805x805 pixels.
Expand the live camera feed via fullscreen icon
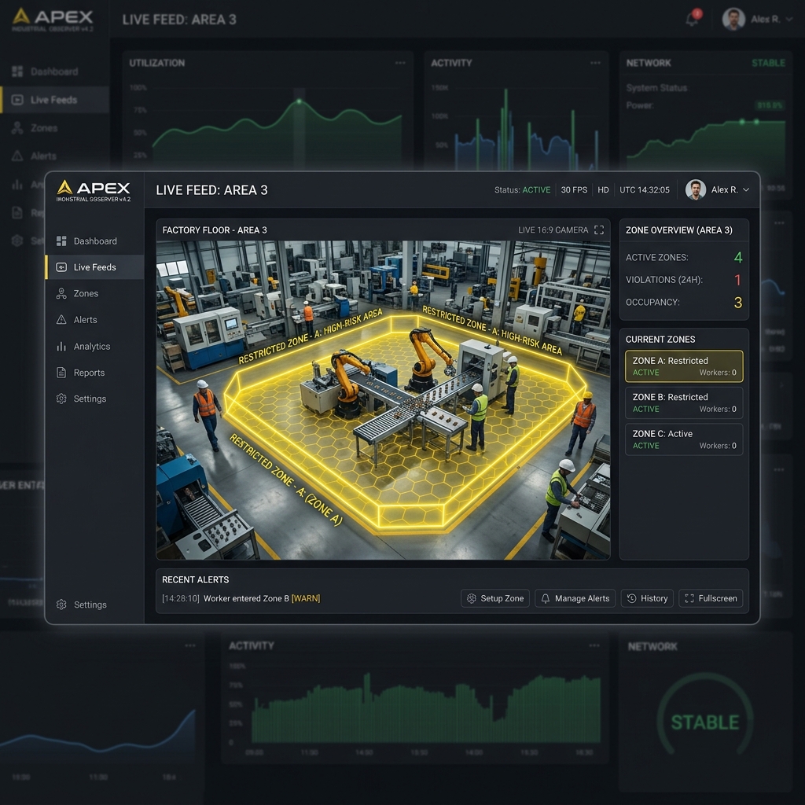(x=598, y=230)
